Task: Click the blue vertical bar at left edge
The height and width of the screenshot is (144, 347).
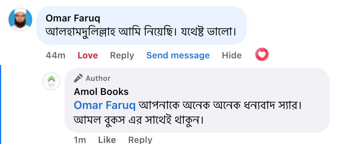Action: point(1,104)
